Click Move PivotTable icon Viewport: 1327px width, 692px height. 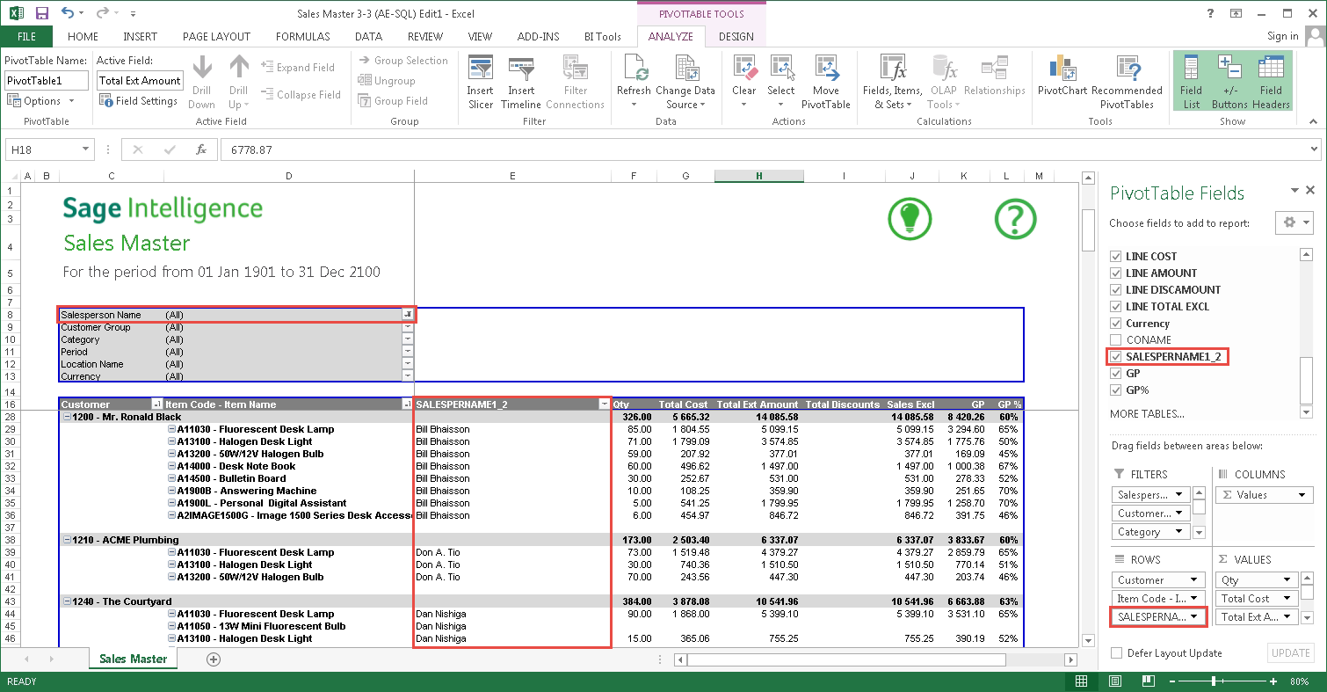(x=826, y=68)
